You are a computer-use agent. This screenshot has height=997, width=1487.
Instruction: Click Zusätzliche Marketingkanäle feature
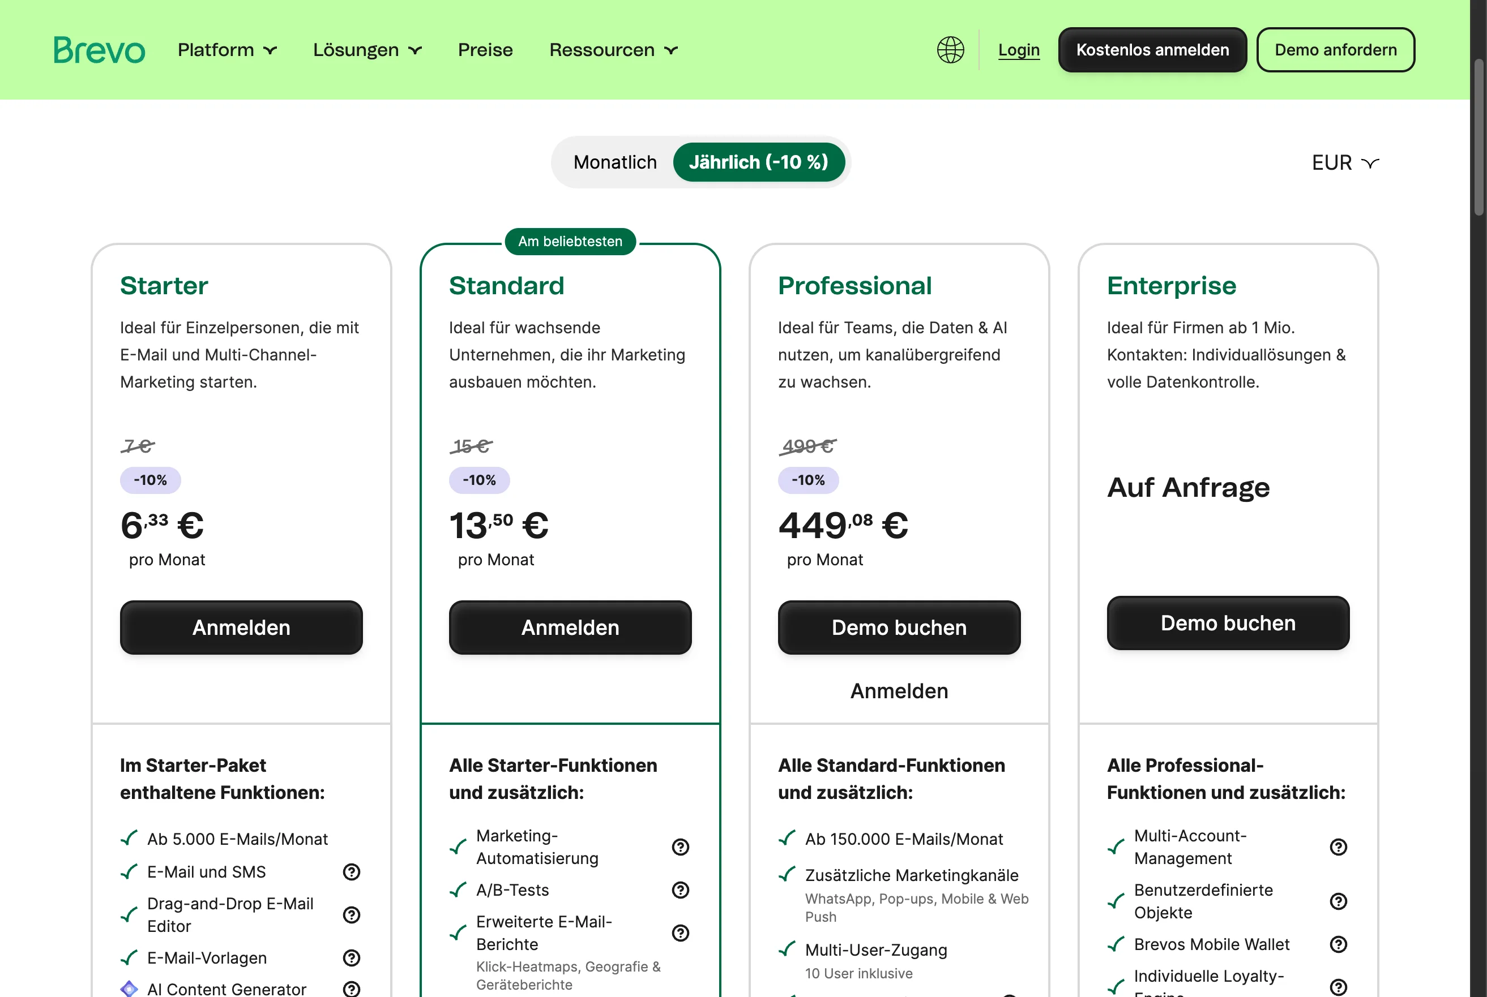(x=911, y=875)
